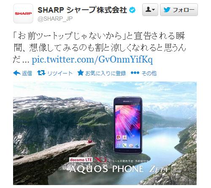Open the user actions person dropdown

pyautogui.click(x=150, y=10)
